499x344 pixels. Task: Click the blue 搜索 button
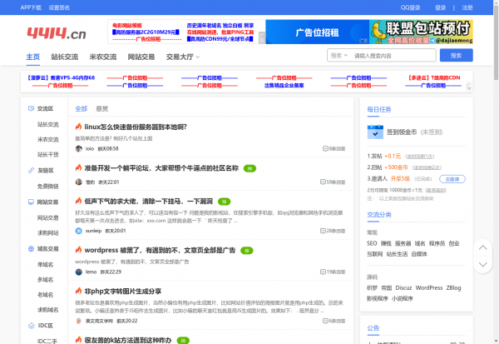coord(457,56)
